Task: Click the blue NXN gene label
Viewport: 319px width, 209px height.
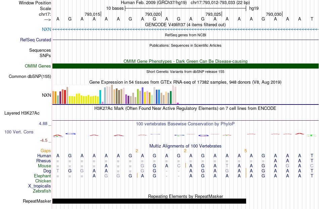Action: coord(46,29)
